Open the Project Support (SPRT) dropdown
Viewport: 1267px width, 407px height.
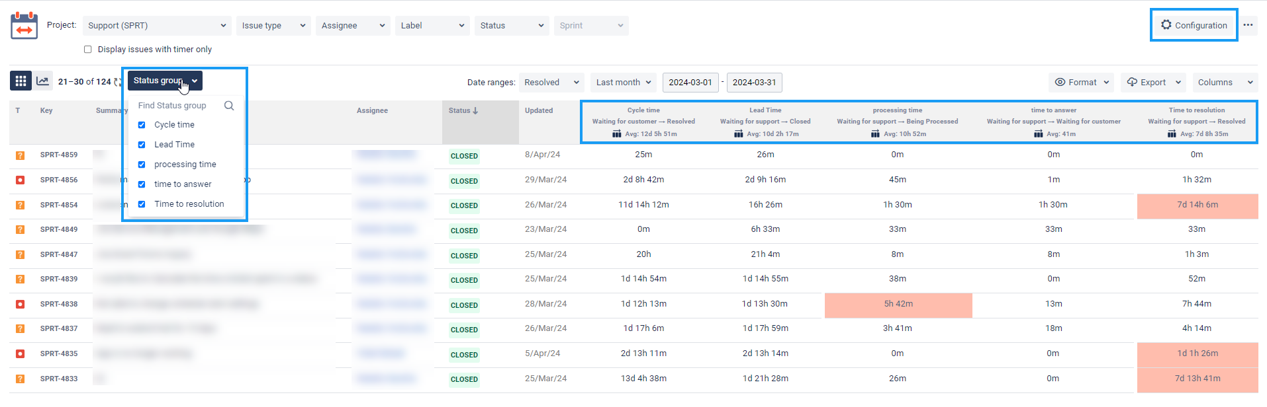point(157,26)
